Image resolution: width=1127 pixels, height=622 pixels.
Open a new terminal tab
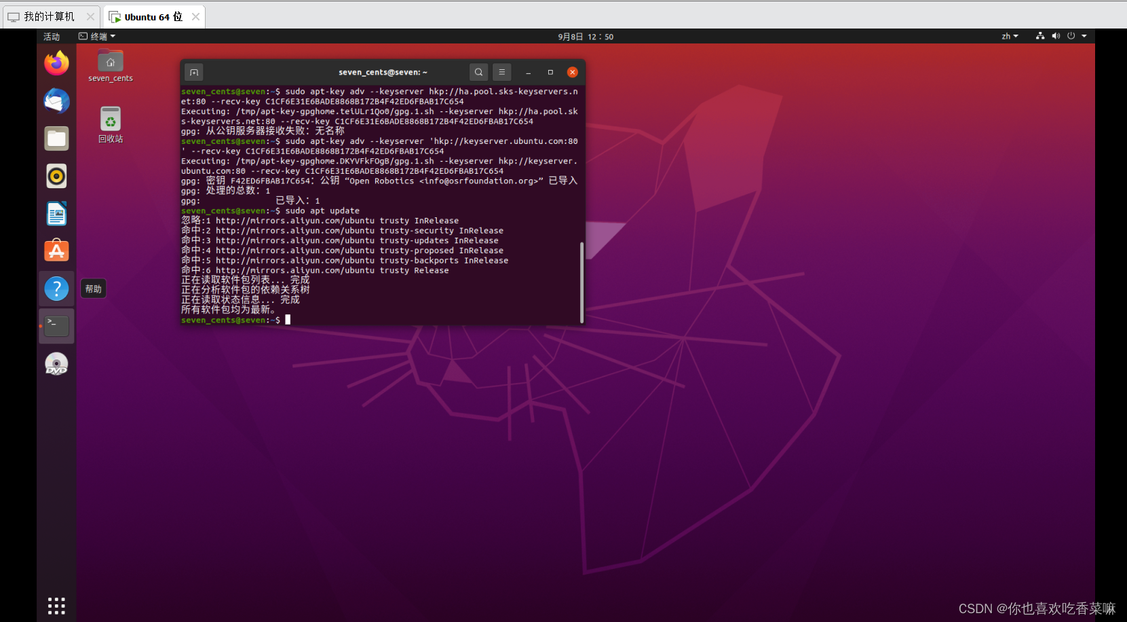(x=194, y=72)
